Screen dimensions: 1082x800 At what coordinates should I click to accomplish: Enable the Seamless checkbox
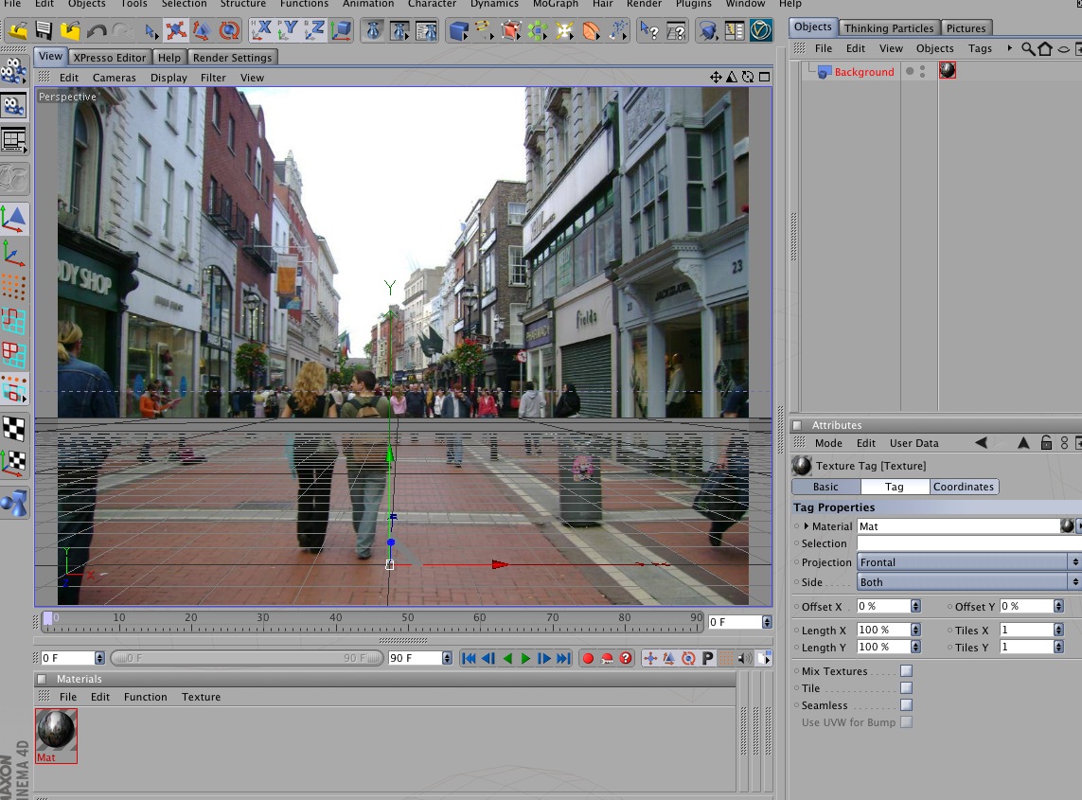pos(906,705)
